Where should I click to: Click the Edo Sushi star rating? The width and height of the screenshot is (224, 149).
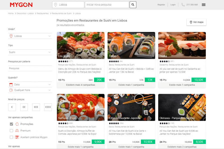(63, 61)
